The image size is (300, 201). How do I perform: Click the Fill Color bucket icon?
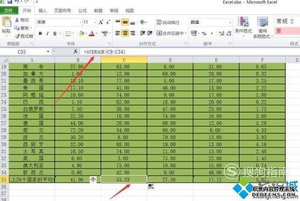coord(82,34)
